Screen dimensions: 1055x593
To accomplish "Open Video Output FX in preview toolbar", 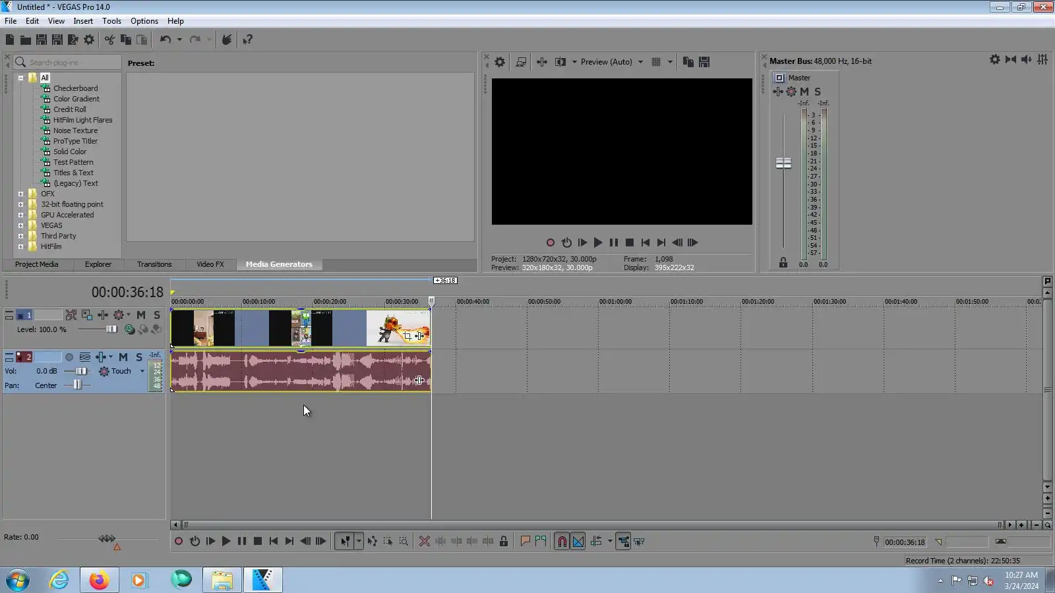I will (541, 62).
